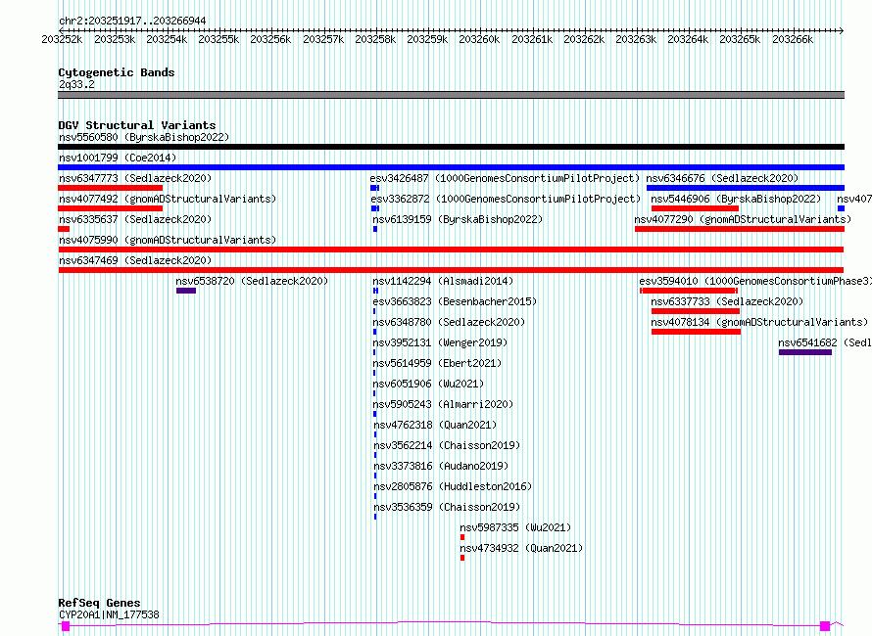Click esv3594010 (1000GenomesConsortiumPhase3) label
The width and height of the screenshot is (872, 636).
(755, 281)
